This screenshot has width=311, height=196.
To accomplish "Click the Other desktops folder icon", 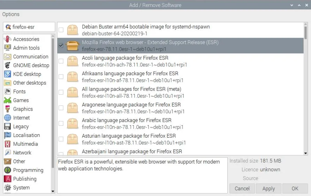I will click(x=8, y=83).
